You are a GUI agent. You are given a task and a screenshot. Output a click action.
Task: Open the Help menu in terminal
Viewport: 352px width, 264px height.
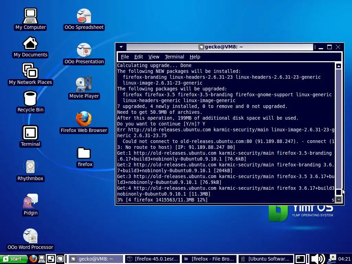(x=195, y=57)
